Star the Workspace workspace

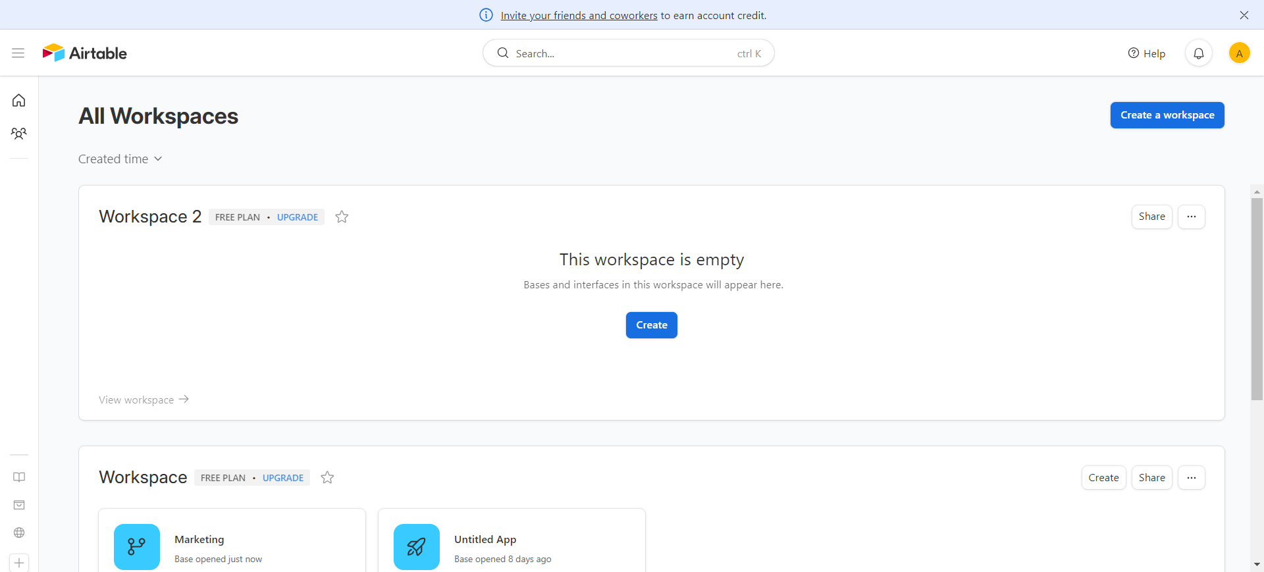pos(327,477)
